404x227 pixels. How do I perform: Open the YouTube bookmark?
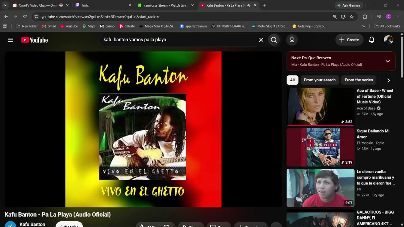(x=69, y=26)
